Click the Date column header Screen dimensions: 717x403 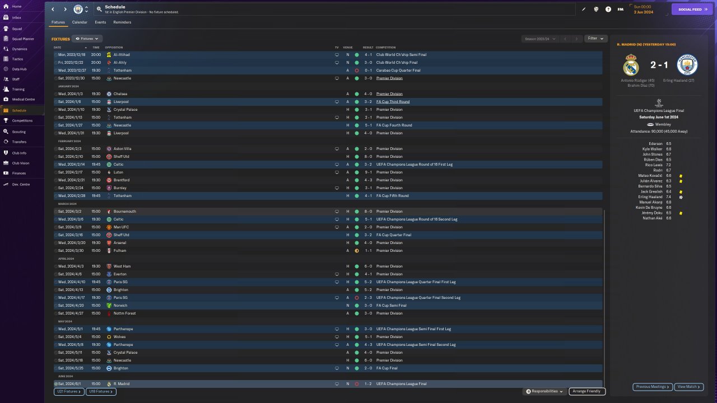58,48
